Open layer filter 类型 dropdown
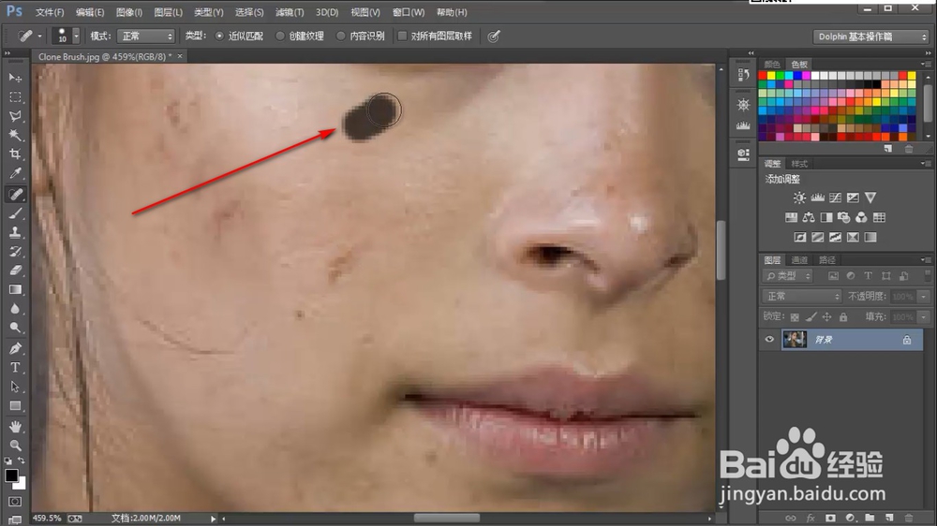Viewport: 937px width, 526px height. point(788,276)
